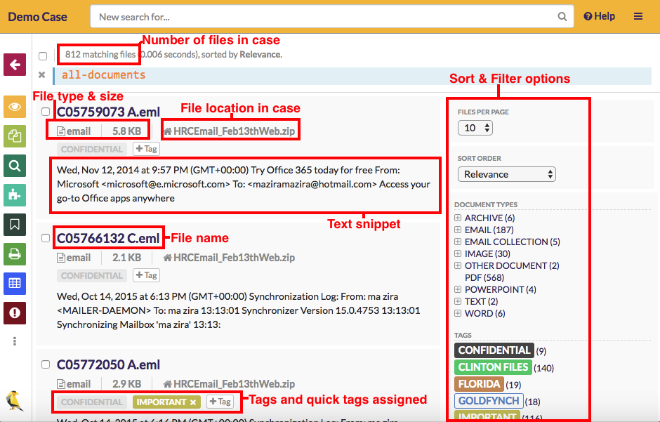Open the orange eye view icon
Image resolution: width=660 pixels, height=422 pixels.
click(x=15, y=107)
